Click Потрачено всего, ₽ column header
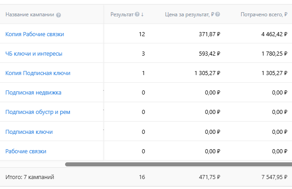The height and width of the screenshot is (189, 292). 264,14
